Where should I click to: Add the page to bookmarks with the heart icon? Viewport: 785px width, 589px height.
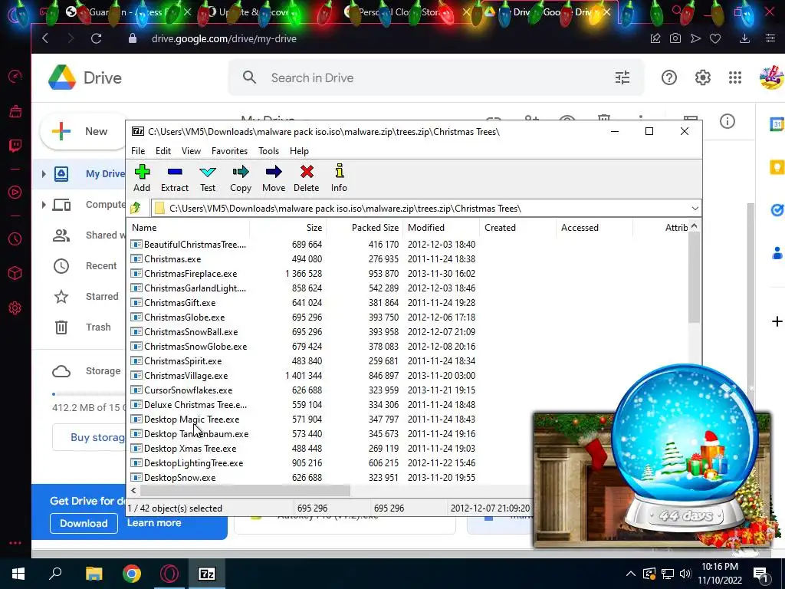pos(715,38)
